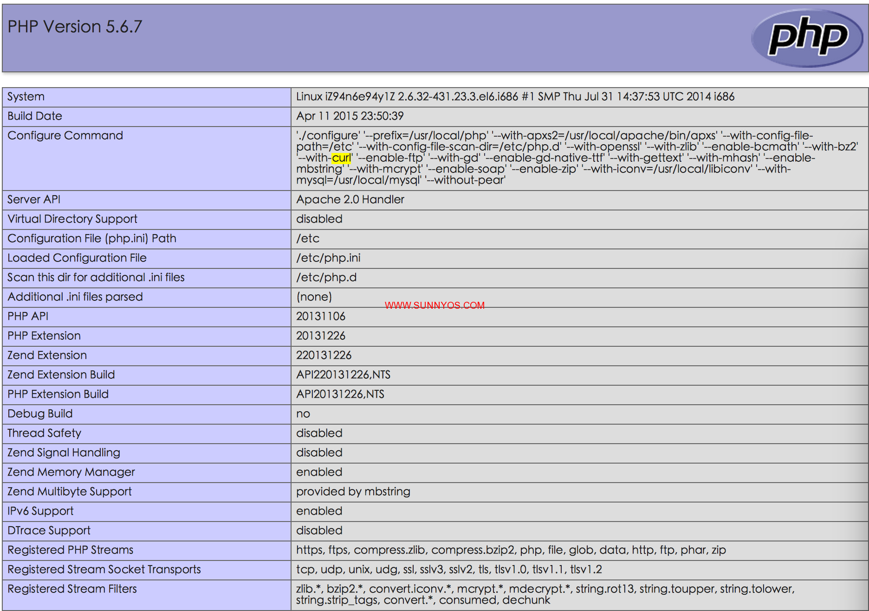Click the highlighted curl word

341,158
